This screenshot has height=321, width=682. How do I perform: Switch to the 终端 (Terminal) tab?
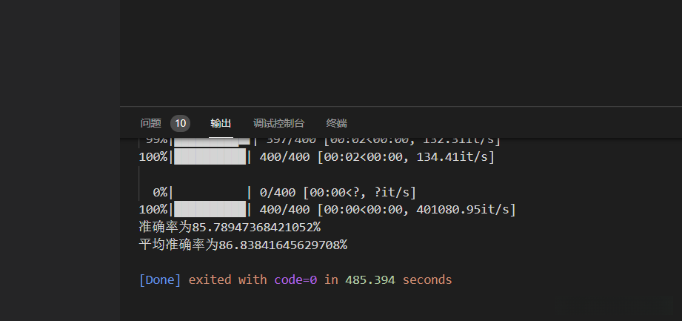[x=336, y=123]
